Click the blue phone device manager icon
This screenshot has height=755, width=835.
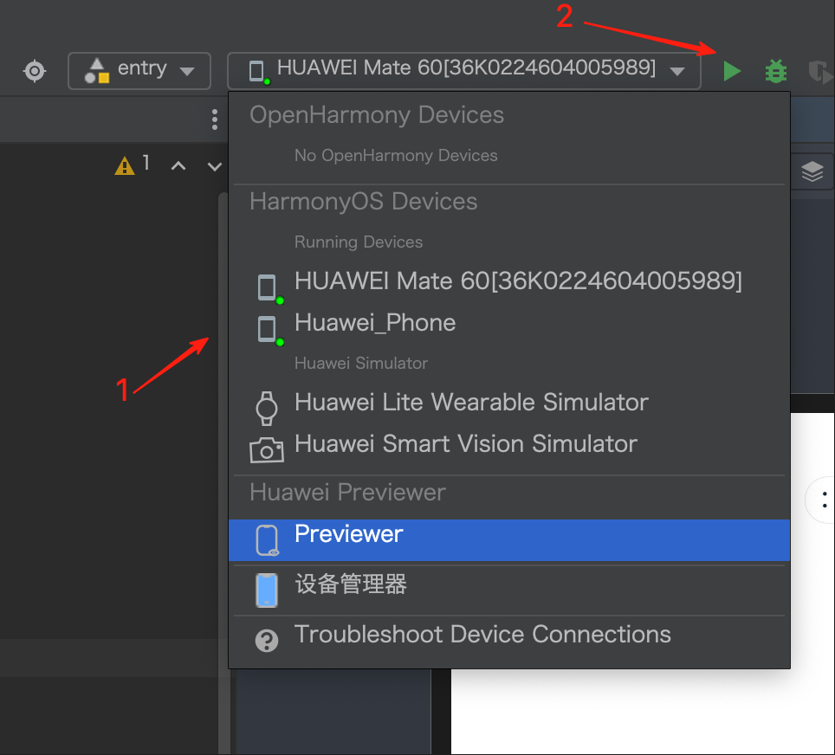(267, 590)
